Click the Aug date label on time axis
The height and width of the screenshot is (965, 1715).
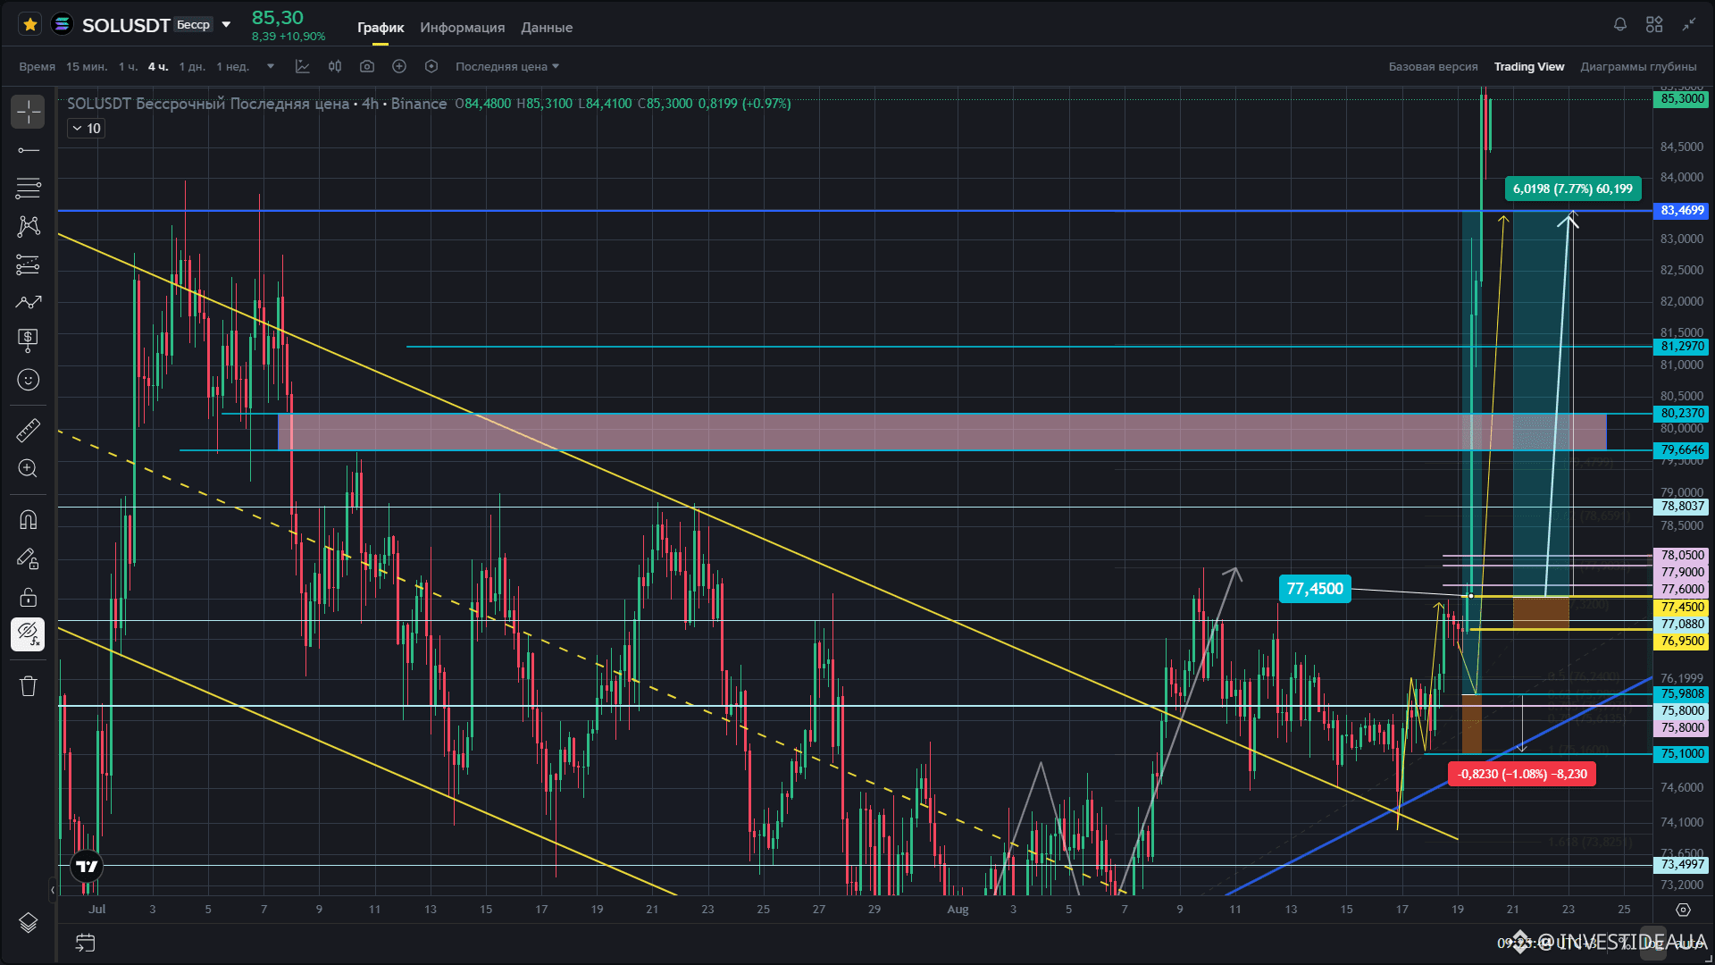coord(958,910)
